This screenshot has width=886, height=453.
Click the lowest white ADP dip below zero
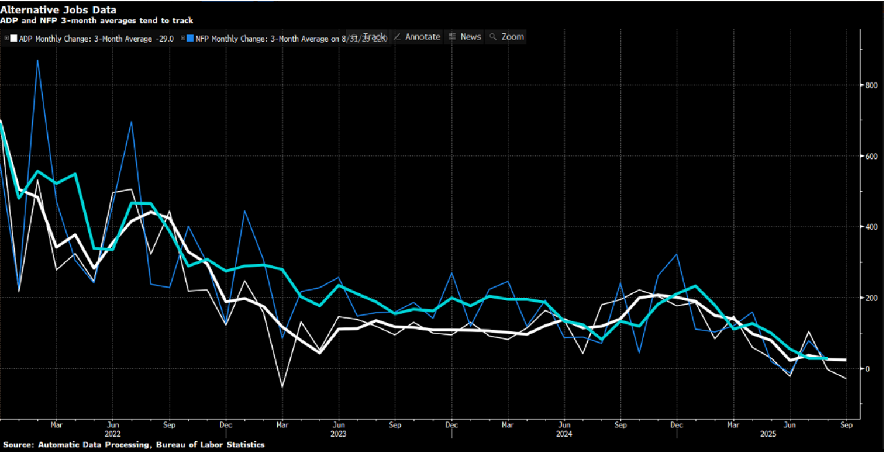(x=282, y=387)
